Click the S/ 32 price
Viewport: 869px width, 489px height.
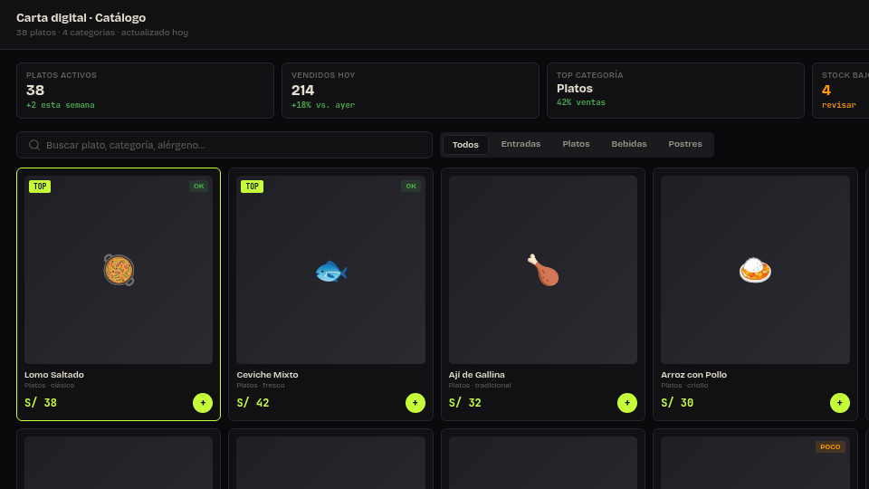pos(465,403)
